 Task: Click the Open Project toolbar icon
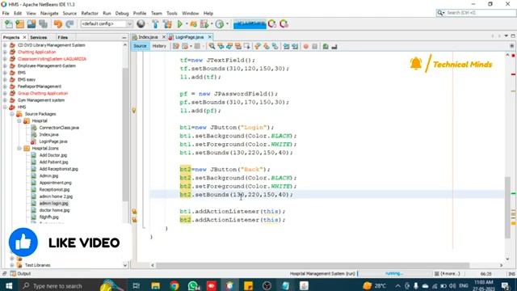click(32, 23)
